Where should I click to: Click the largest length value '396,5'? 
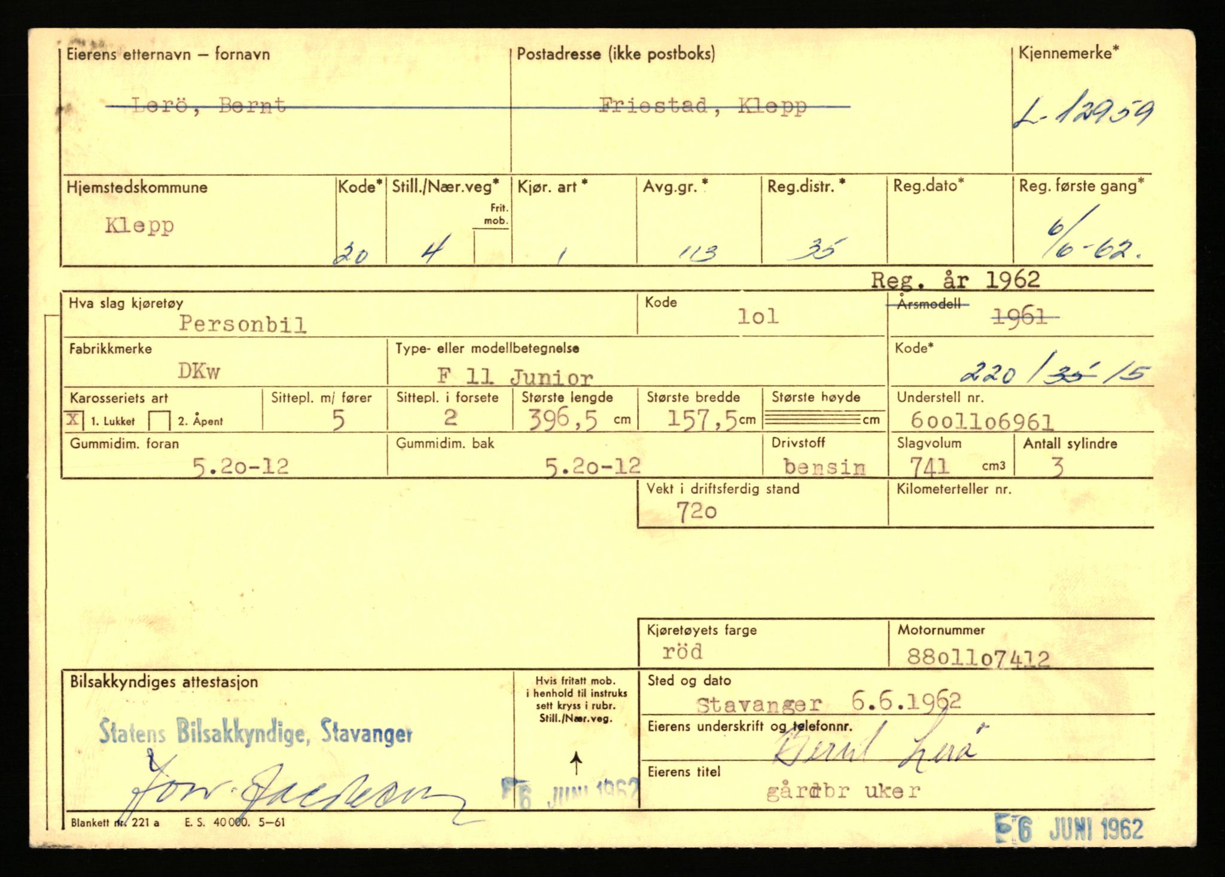[x=563, y=420]
